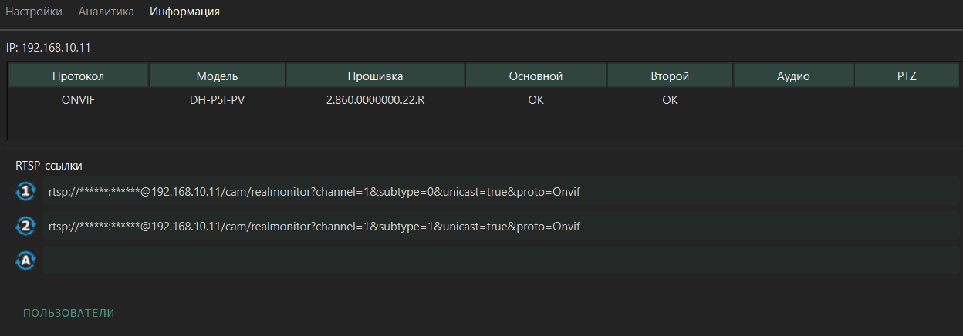Screen dimensions: 963x336
Task: Click the first RTSP link field with subtype=0
Action: (x=501, y=191)
